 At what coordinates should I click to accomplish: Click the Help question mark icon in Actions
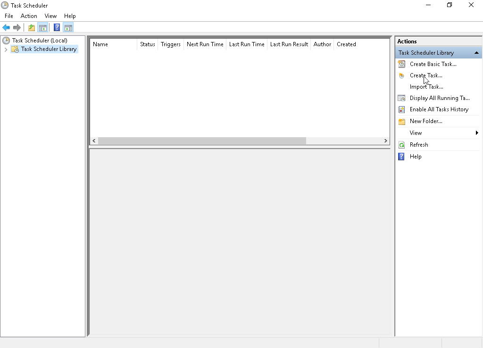[x=401, y=157]
